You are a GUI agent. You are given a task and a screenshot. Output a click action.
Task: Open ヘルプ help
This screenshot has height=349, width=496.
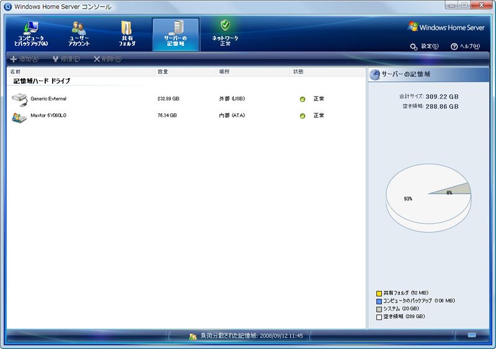click(x=466, y=46)
